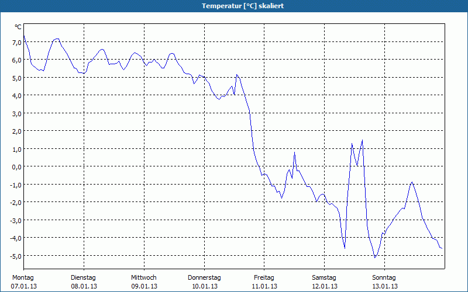Viewport: 468px width, 292px height.
Task: Click the -1,0 axis label
Action: [16, 185]
